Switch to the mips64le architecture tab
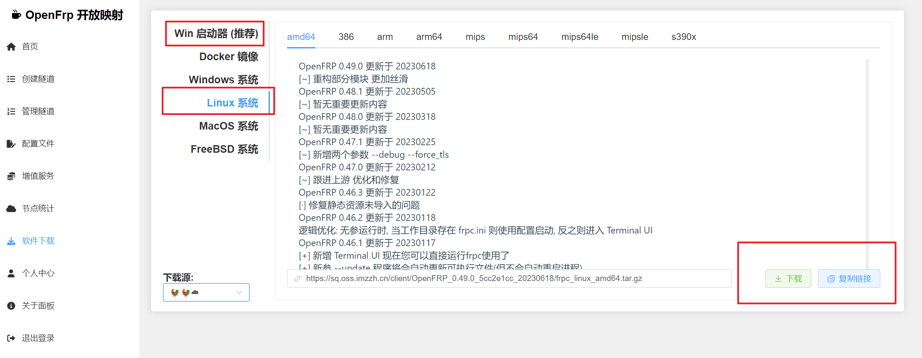Image resolution: width=922 pixels, height=358 pixels. tap(580, 37)
